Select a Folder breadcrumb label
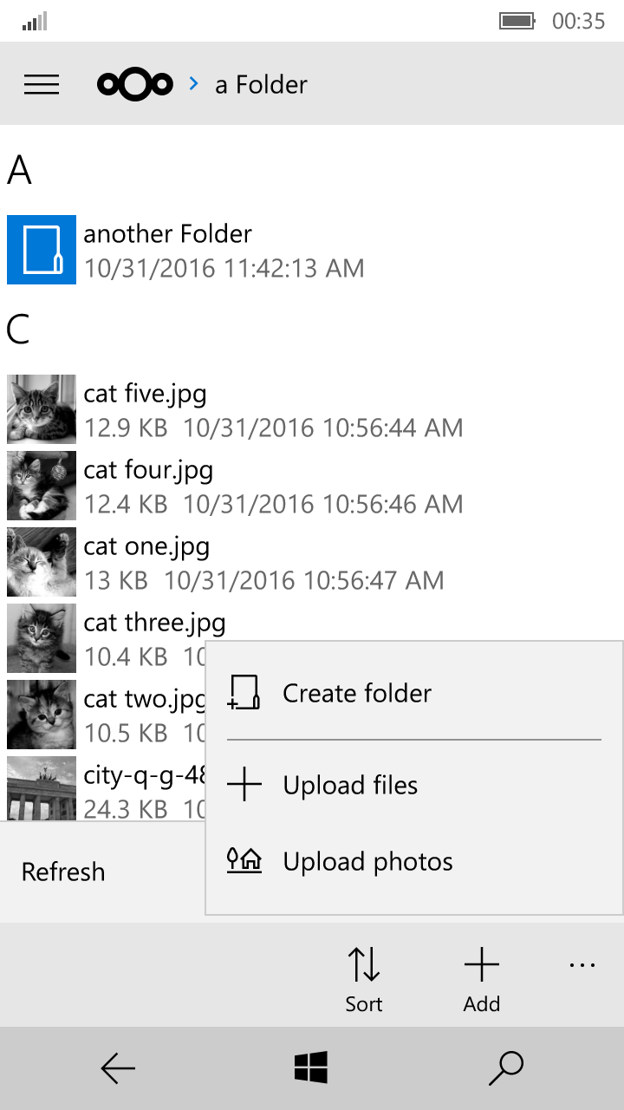The height and width of the screenshot is (1110, 624). tap(261, 84)
